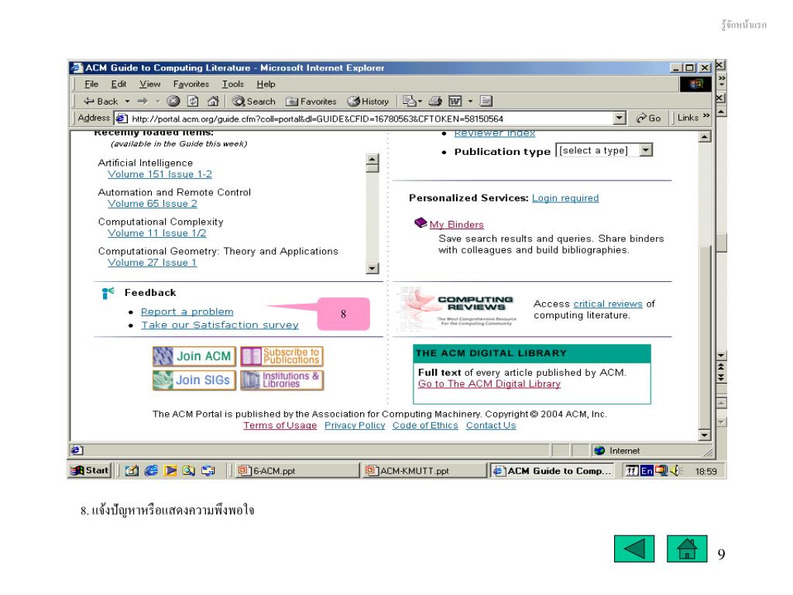Click the My Binders book icon

[x=421, y=222]
